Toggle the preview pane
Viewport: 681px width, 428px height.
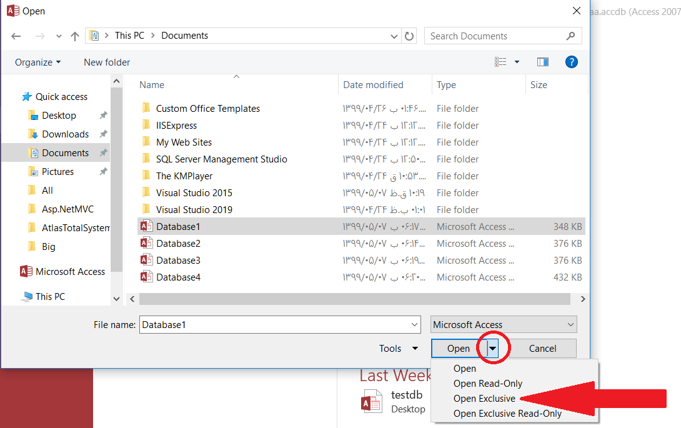pyautogui.click(x=543, y=62)
